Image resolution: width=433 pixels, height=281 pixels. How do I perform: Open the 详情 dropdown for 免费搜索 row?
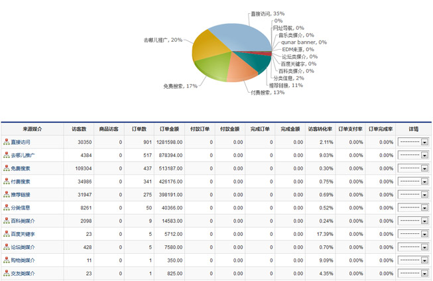pos(413,168)
